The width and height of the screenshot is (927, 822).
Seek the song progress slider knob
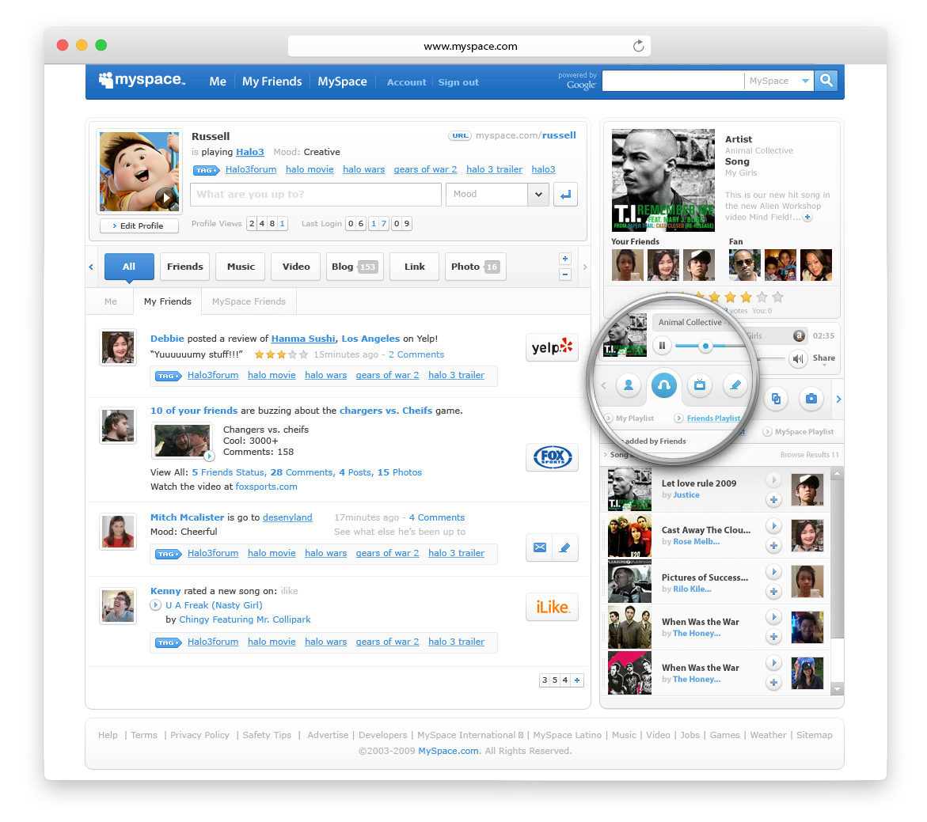click(705, 346)
